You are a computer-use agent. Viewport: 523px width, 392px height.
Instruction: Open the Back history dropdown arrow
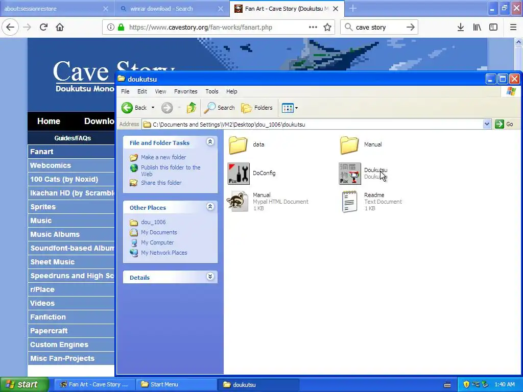click(153, 108)
